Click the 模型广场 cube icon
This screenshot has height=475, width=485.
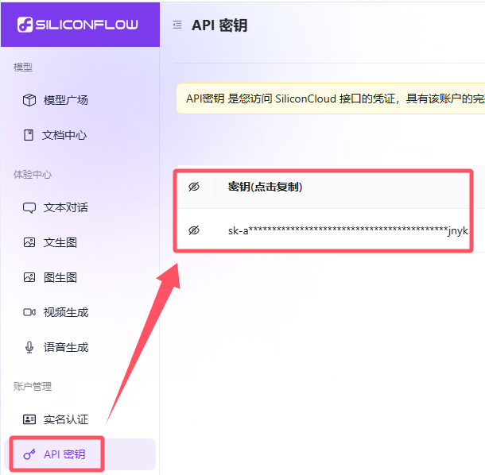[29, 100]
